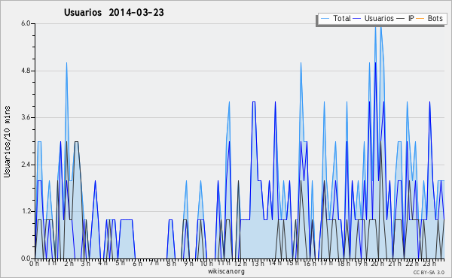
Task: Click the 6 h x-axis label
Action: 137,263
